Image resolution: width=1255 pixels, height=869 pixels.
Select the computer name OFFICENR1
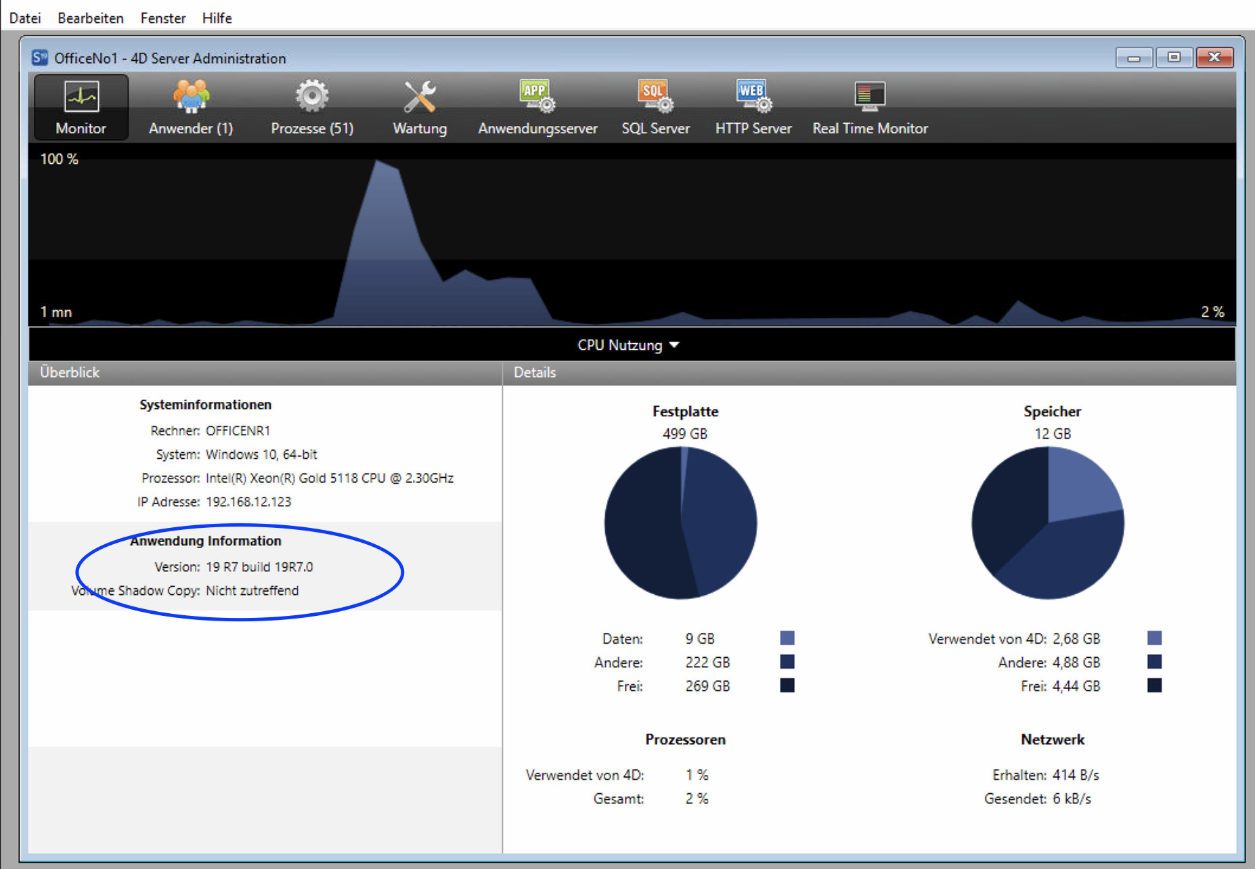pos(238,430)
